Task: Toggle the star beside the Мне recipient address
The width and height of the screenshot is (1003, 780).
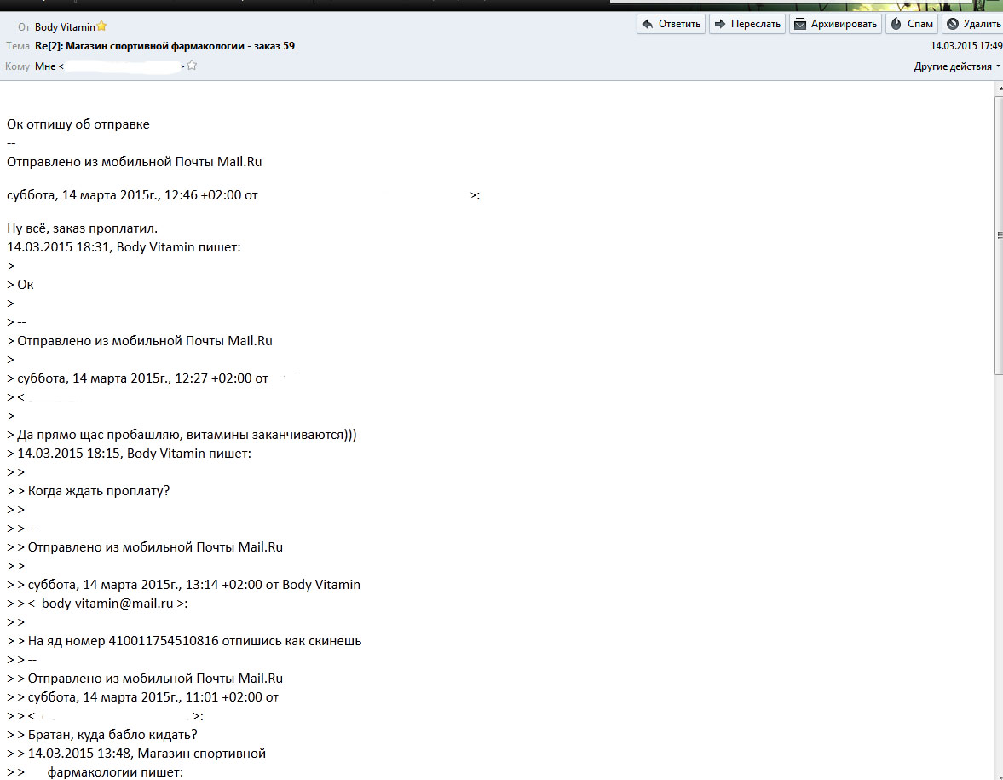Action: coord(192,66)
